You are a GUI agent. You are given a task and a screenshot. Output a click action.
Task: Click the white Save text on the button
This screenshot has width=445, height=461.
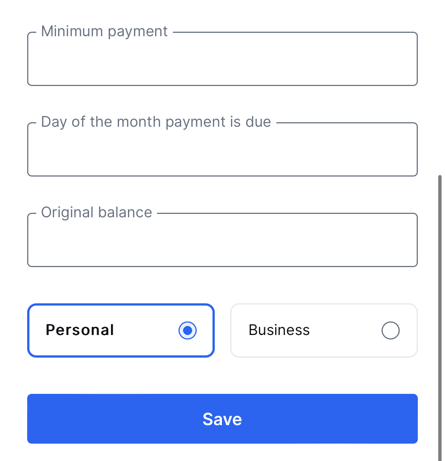pyautogui.click(x=222, y=419)
